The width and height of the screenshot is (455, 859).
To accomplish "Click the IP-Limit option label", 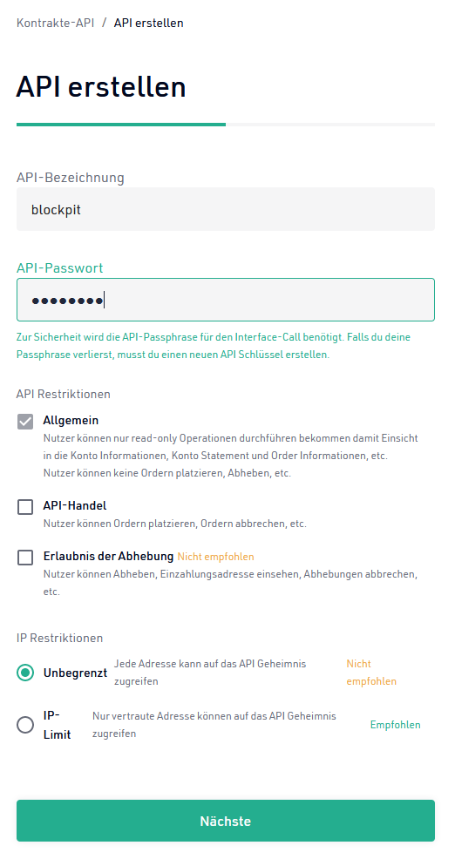I will click(57, 725).
